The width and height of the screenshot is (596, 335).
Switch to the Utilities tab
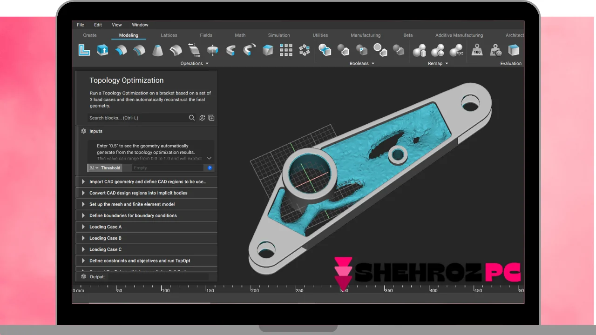pos(320,35)
